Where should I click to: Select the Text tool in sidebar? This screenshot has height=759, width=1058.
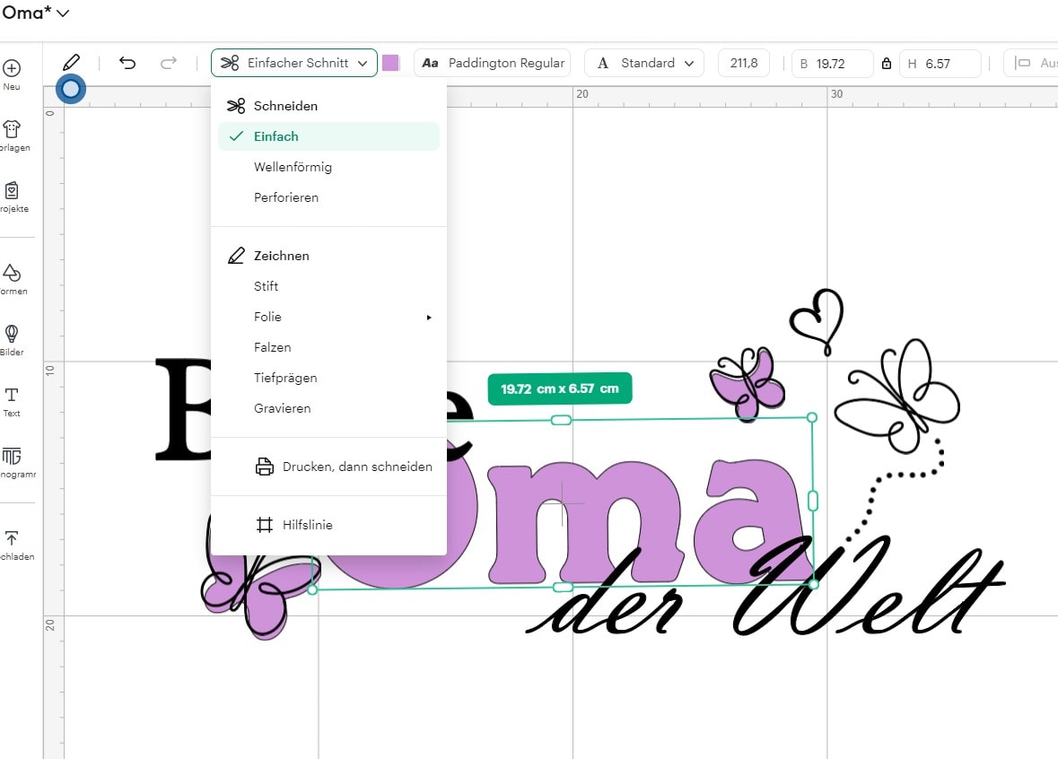[12, 396]
